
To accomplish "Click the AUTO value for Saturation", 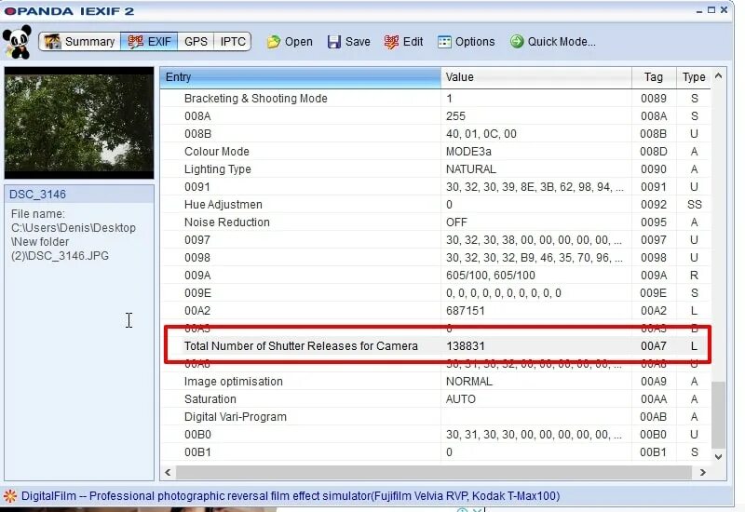I will [x=460, y=399].
